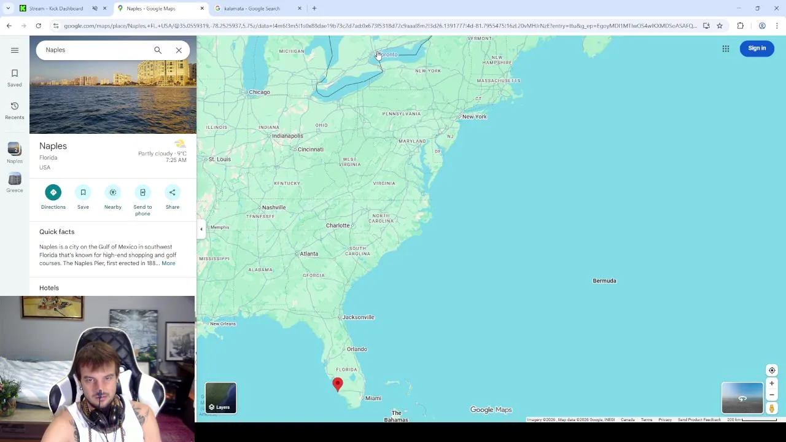Share the Naples place

point(173,198)
